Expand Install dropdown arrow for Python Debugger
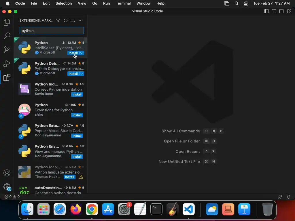 (82, 74)
